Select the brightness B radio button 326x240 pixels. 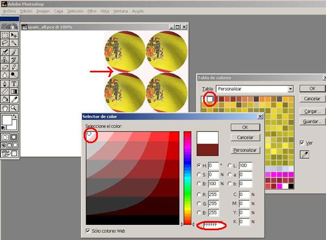pos(199,183)
